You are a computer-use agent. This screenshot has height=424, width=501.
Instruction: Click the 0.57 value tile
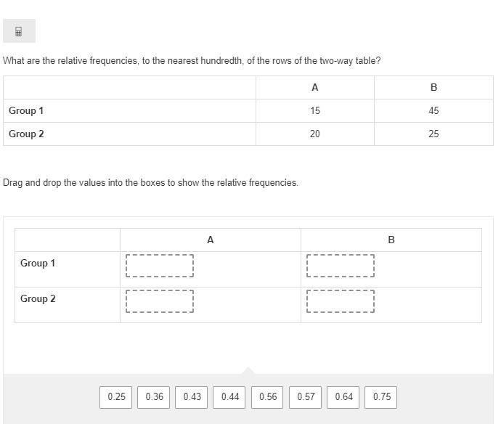[306, 396]
